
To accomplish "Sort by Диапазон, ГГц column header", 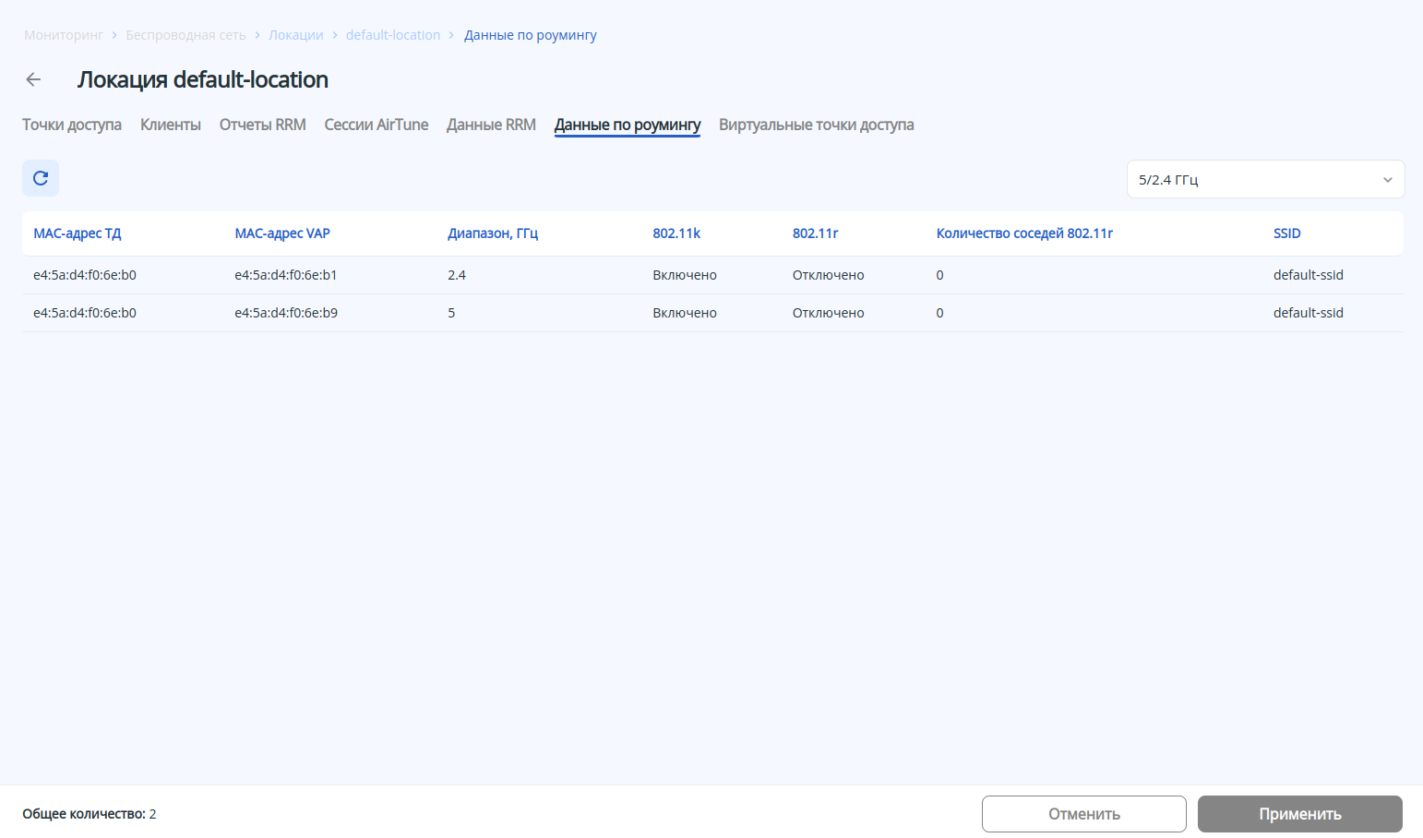I will pyautogui.click(x=493, y=233).
